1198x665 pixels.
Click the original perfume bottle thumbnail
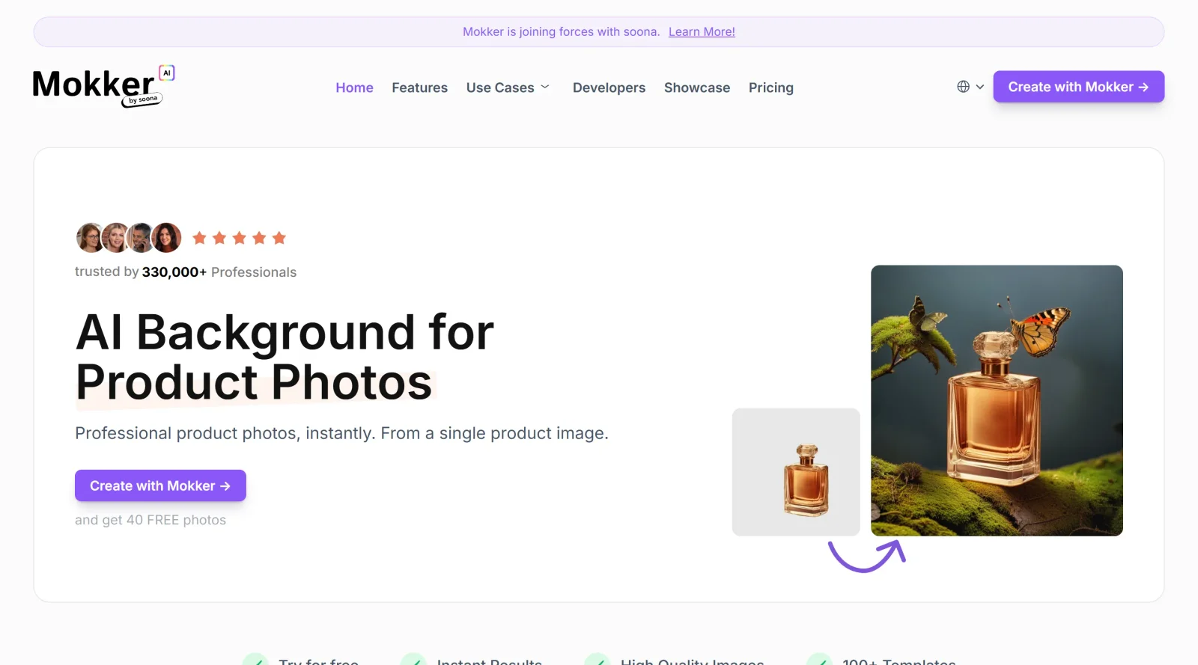click(796, 472)
